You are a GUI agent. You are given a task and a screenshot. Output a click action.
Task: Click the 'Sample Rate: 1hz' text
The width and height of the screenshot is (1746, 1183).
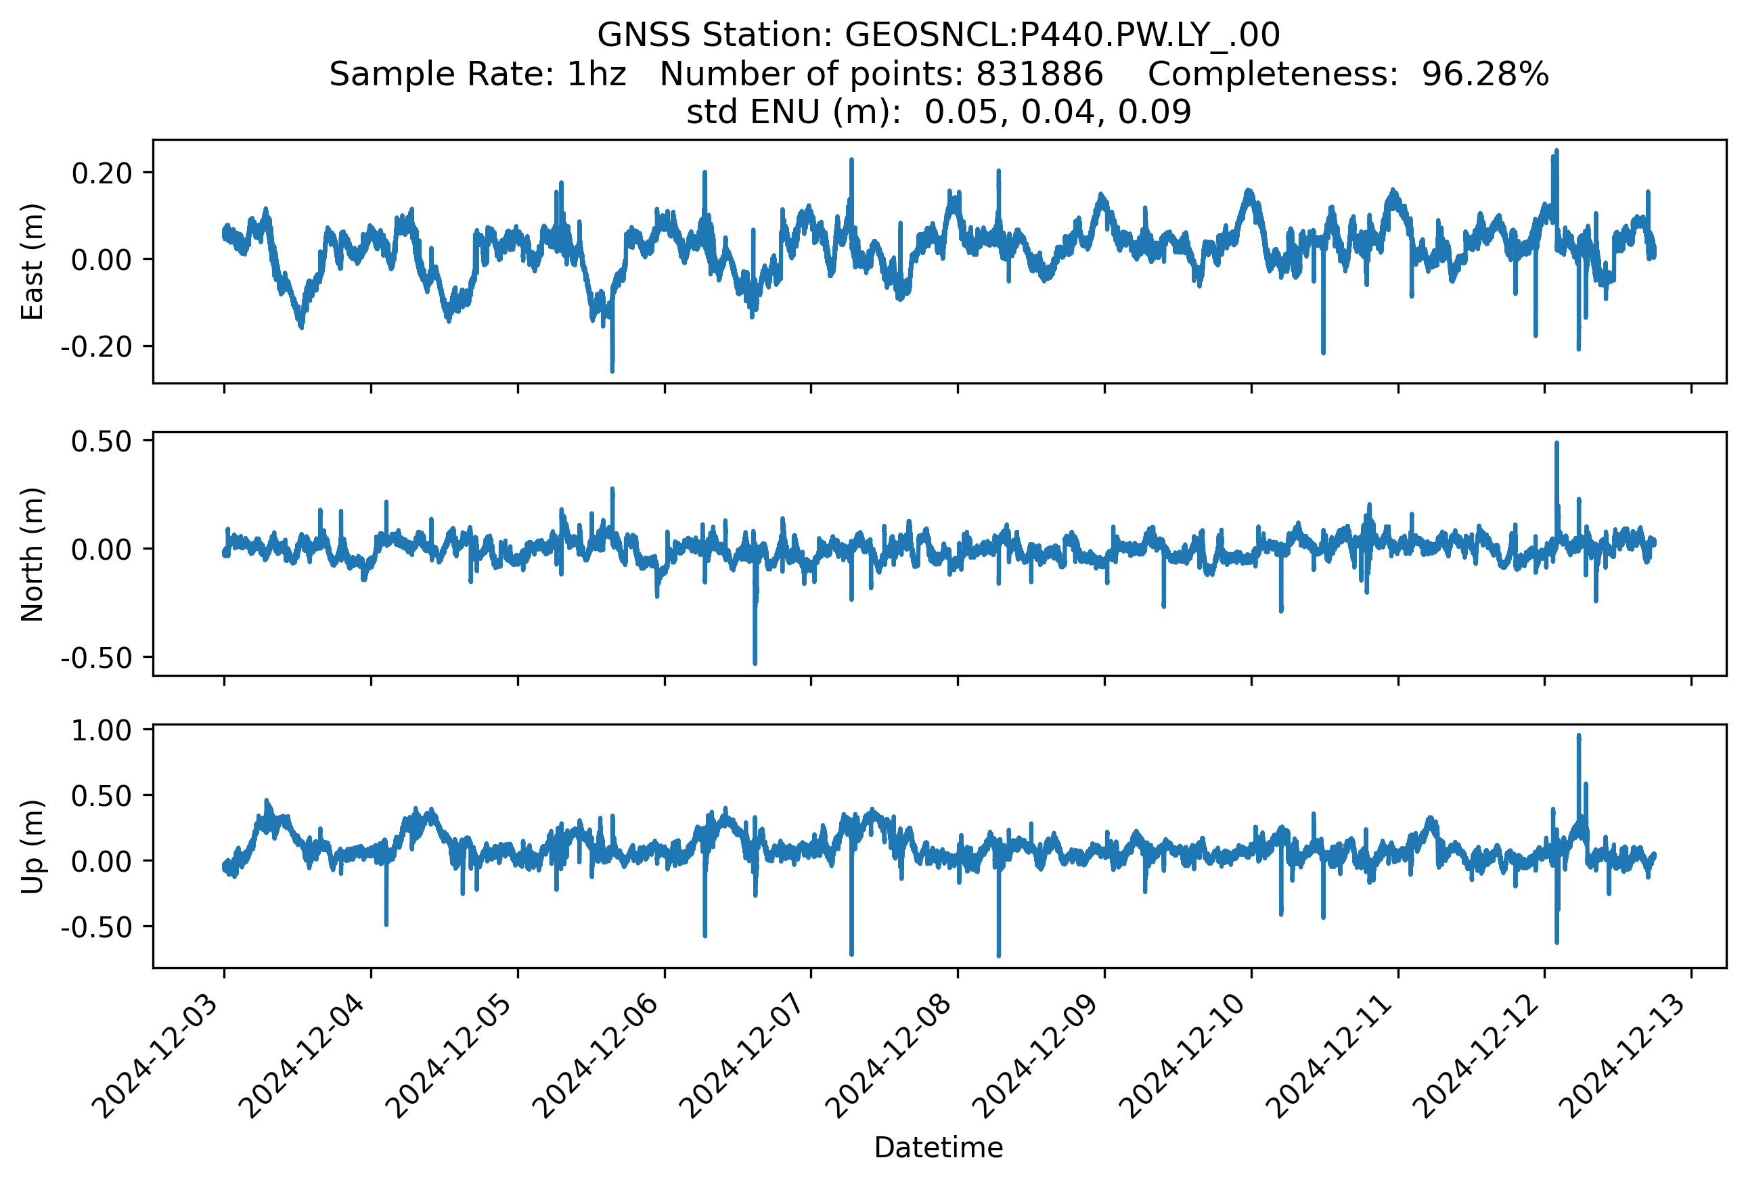point(478,74)
